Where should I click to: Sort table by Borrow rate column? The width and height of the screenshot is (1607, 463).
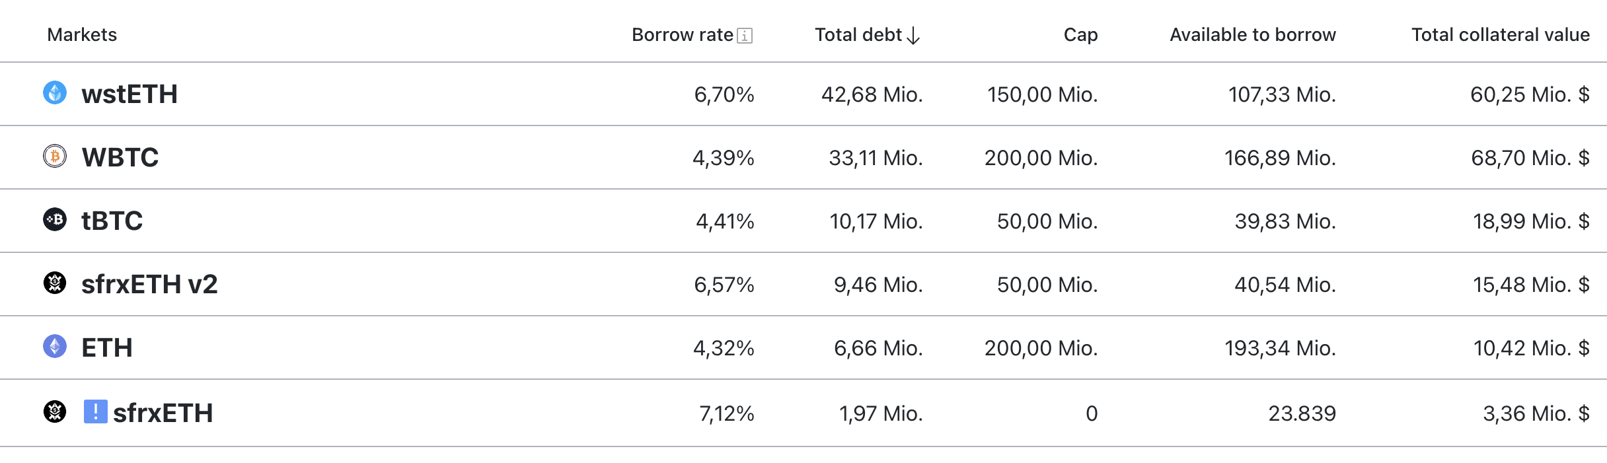[682, 35]
